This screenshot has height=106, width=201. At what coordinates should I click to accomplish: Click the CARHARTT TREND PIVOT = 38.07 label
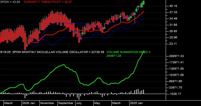[x=48, y=2]
